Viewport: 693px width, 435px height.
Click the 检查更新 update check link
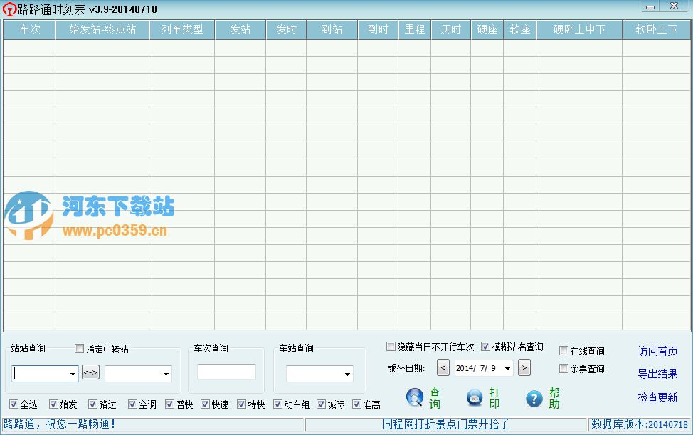tap(657, 397)
